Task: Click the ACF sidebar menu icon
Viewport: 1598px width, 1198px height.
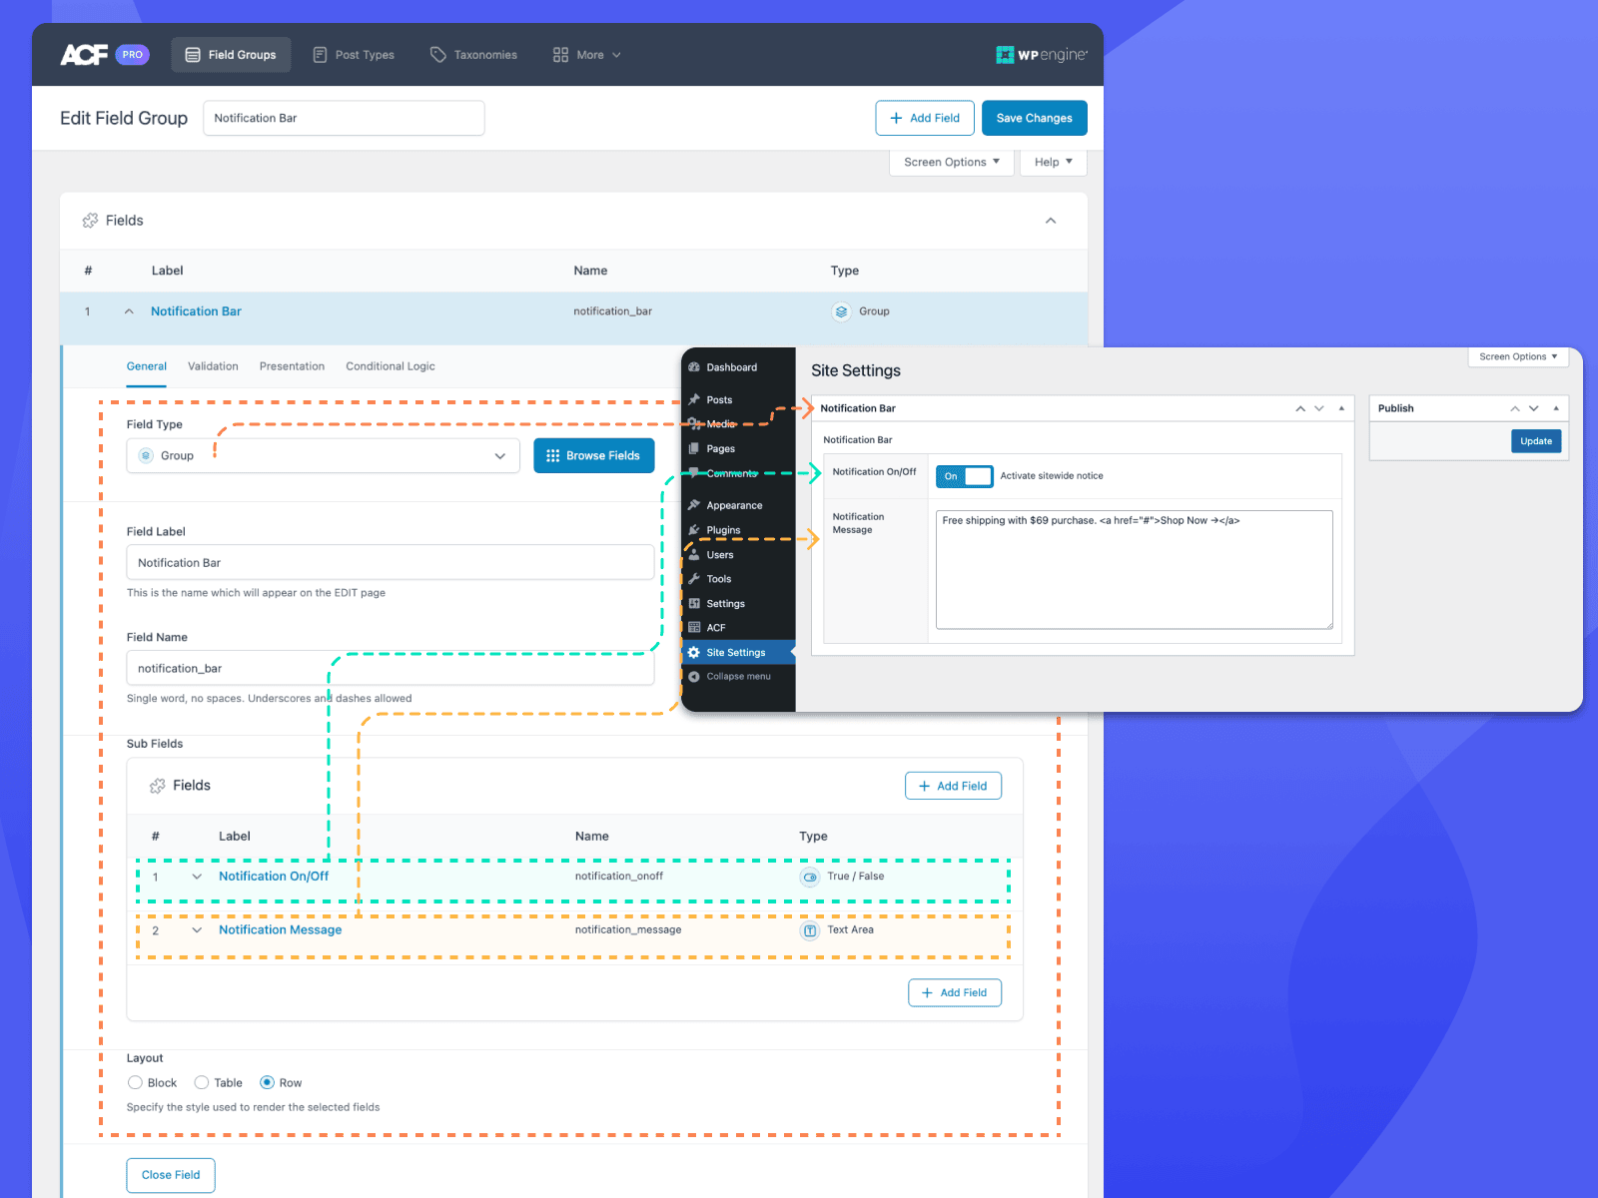Action: (x=694, y=628)
